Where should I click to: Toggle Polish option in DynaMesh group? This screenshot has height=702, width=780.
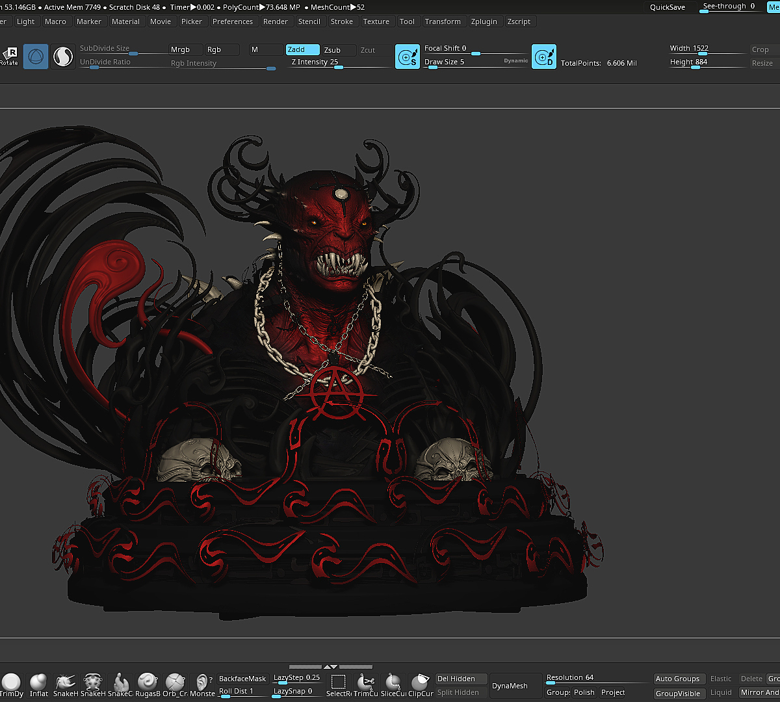click(584, 692)
